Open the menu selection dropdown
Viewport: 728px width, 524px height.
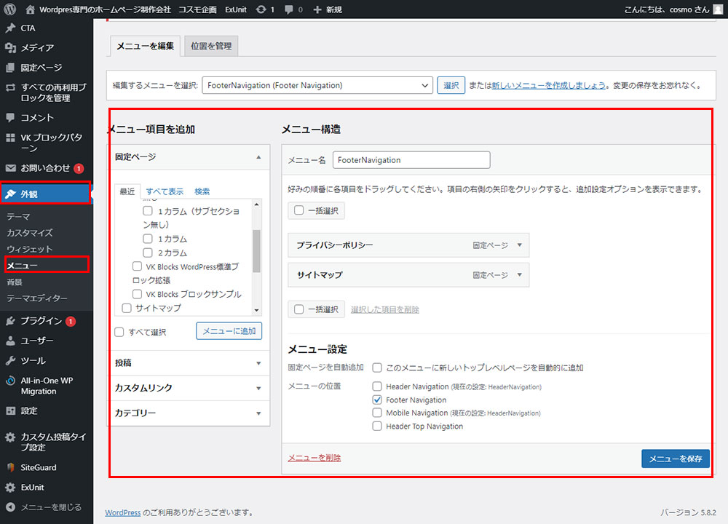(317, 85)
